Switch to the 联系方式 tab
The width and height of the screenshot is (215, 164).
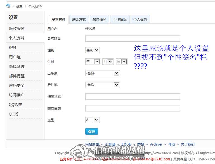(79, 20)
